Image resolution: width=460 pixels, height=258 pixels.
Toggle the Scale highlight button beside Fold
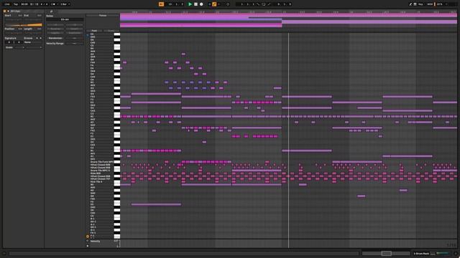point(111,31)
